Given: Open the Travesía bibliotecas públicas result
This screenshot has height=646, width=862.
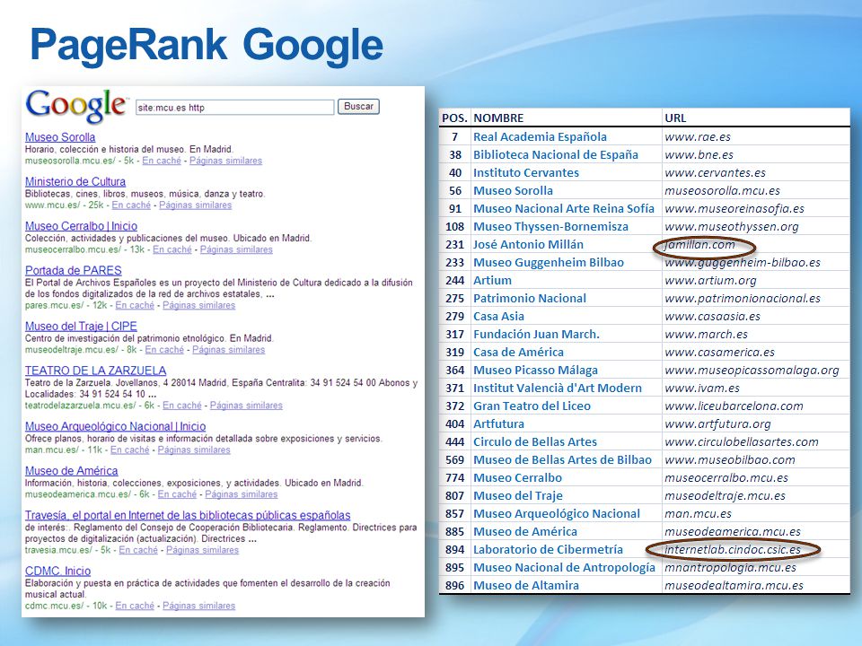Looking at the screenshot, I should tap(188, 516).
